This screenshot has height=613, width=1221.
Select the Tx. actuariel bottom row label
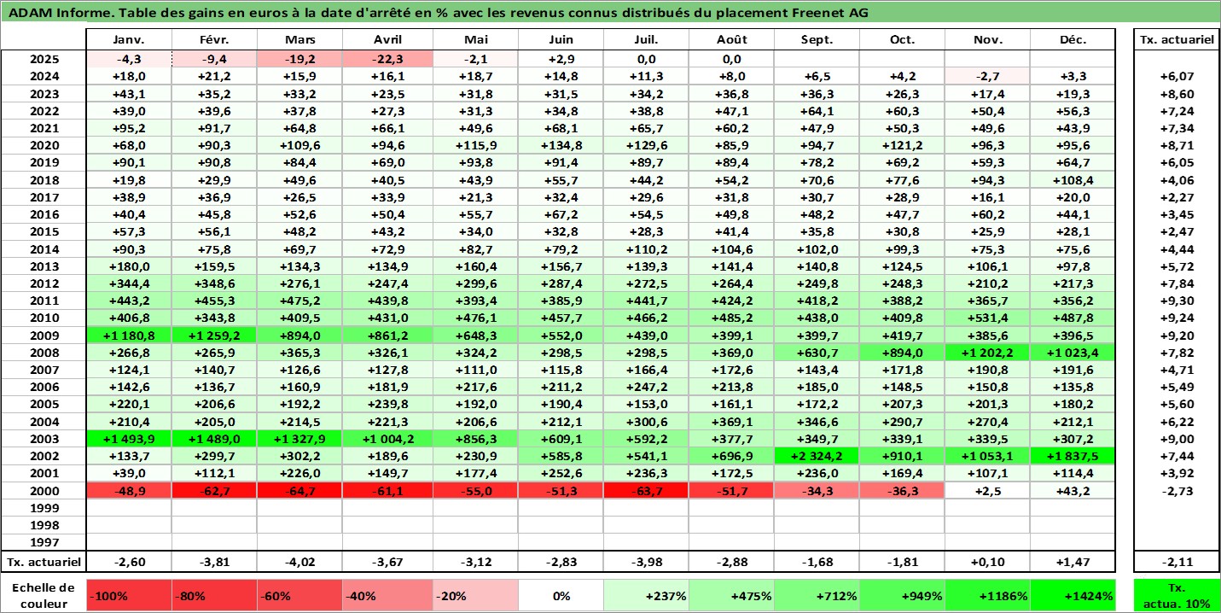point(44,562)
